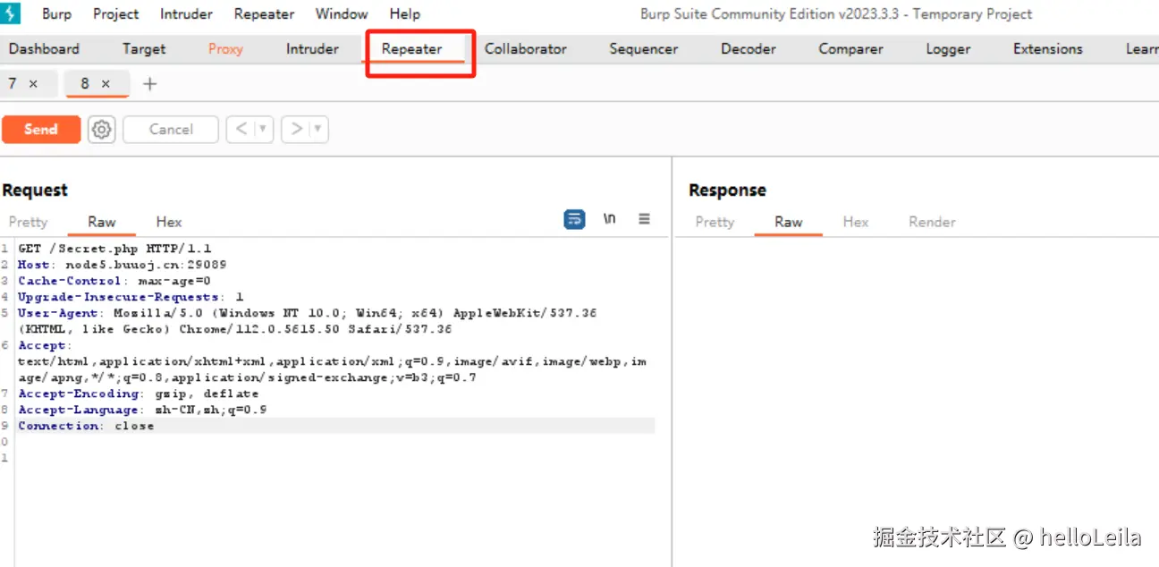Select the Repeater tool tab
Viewport: 1159px width, 567px height.
(411, 49)
